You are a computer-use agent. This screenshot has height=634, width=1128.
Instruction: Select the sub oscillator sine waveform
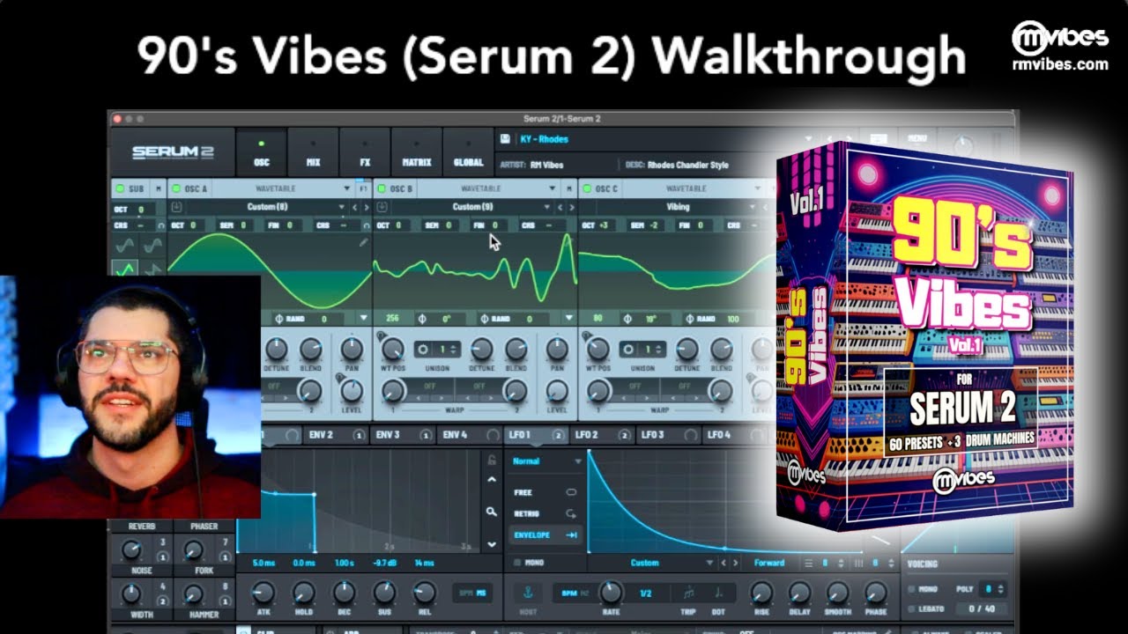pyautogui.click(x=126, y=246)
